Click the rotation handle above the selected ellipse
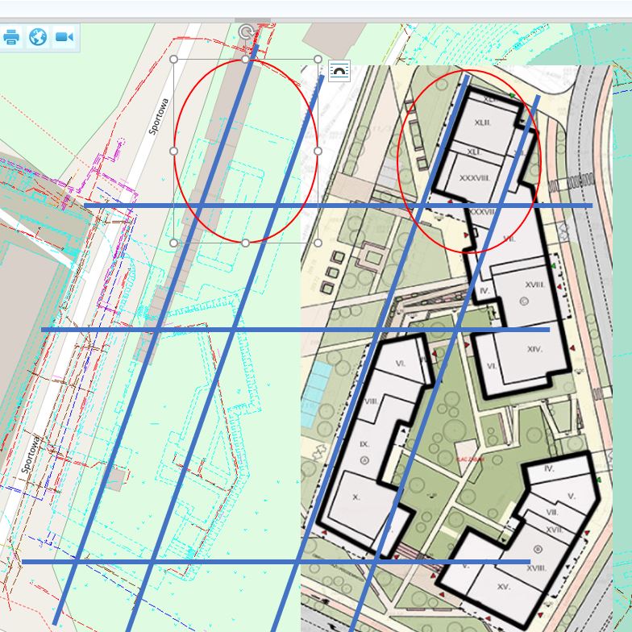Screen dimensions: 632x632 (x=245, y=32)
